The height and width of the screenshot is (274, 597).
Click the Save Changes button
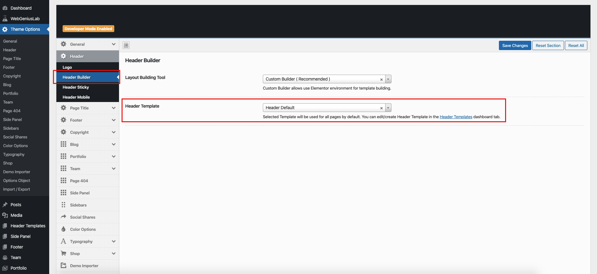pos(515,45)
